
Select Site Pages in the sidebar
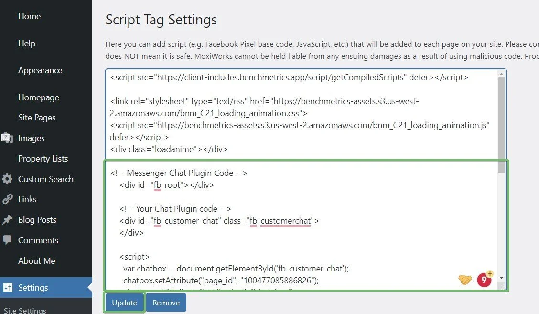pos(37,118)
